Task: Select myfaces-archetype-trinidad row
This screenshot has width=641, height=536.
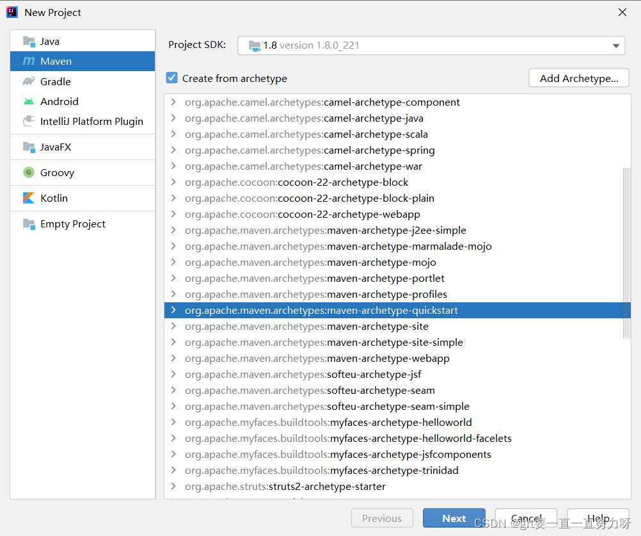Action: (x=397, y=470)
